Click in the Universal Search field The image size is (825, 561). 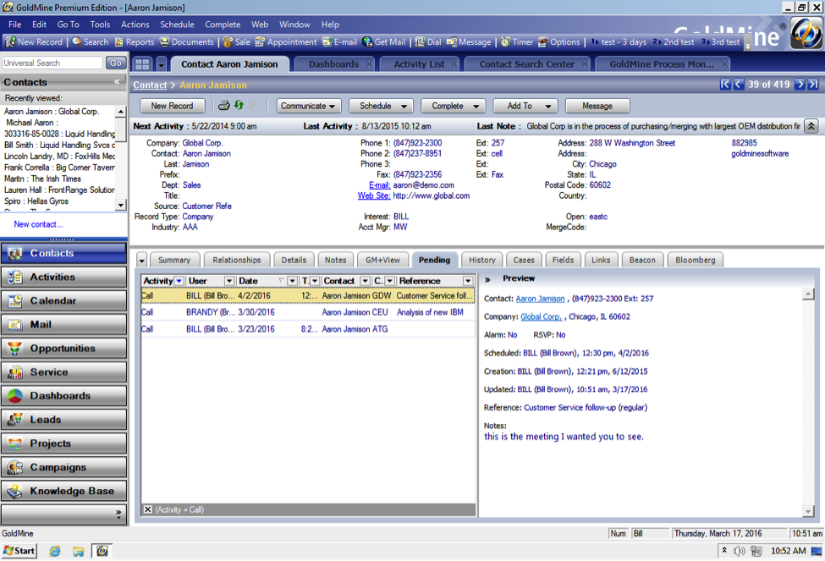52,63
